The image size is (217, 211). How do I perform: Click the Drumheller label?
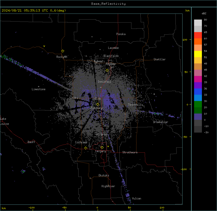pos(161,122)
